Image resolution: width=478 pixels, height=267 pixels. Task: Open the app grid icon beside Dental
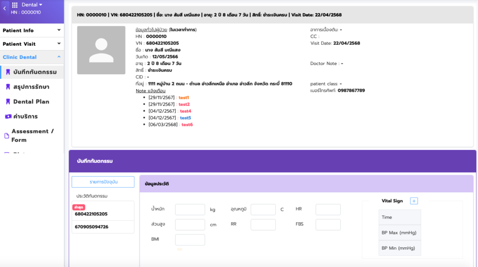coord(15,5)
